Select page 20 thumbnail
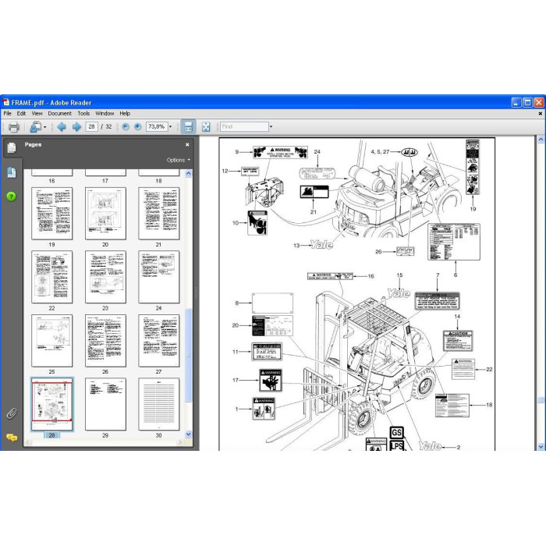The image size is (546, 546). tap(105, 214)
